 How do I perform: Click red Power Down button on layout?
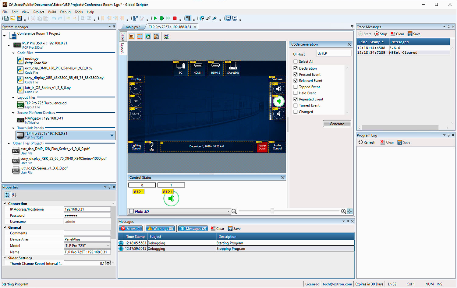tap(262, 147)
